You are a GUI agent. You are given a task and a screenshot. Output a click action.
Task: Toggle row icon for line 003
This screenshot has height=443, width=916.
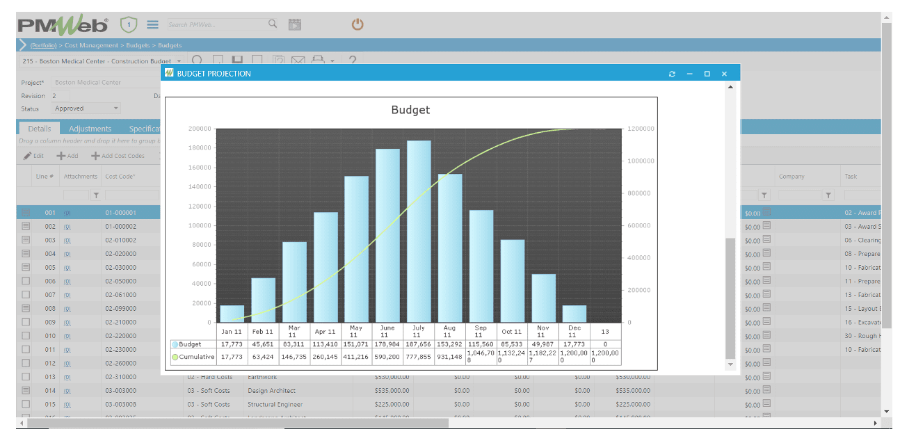[x=26, y=240]
